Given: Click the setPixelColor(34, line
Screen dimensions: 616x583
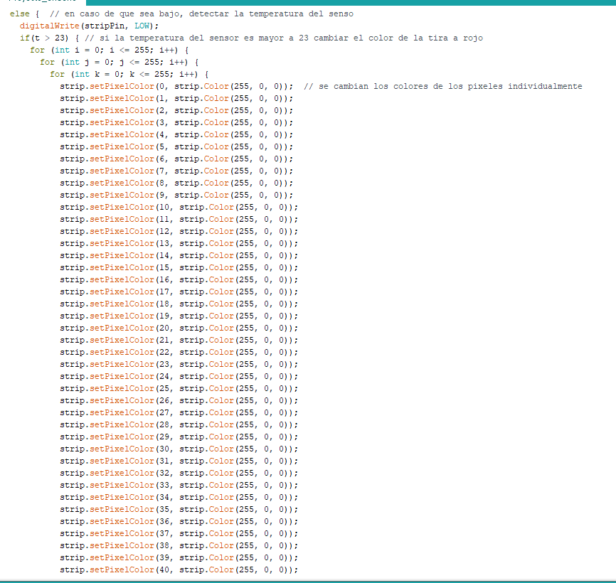Looking at the screenshot, I should 179,498.
